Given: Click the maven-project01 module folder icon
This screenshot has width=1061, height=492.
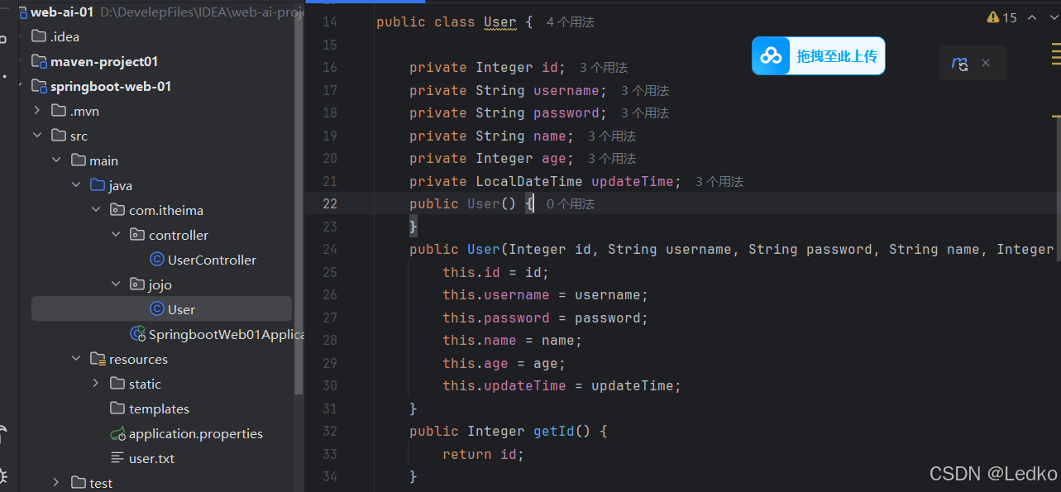Looking at the screenshot, I should [39, 61].
